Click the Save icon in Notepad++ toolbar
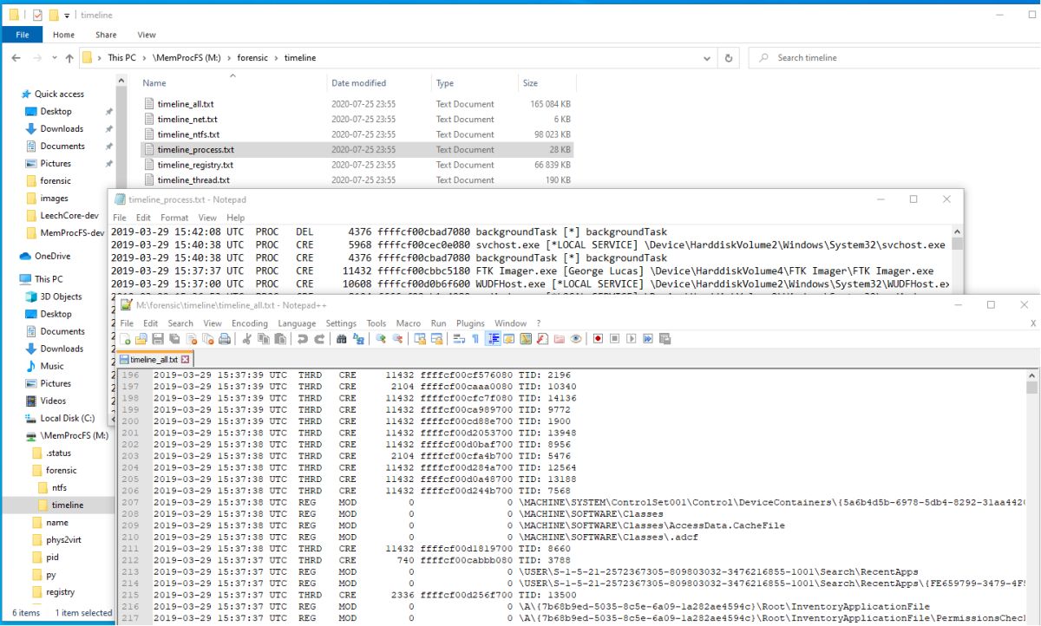 [x=158, y=338]
